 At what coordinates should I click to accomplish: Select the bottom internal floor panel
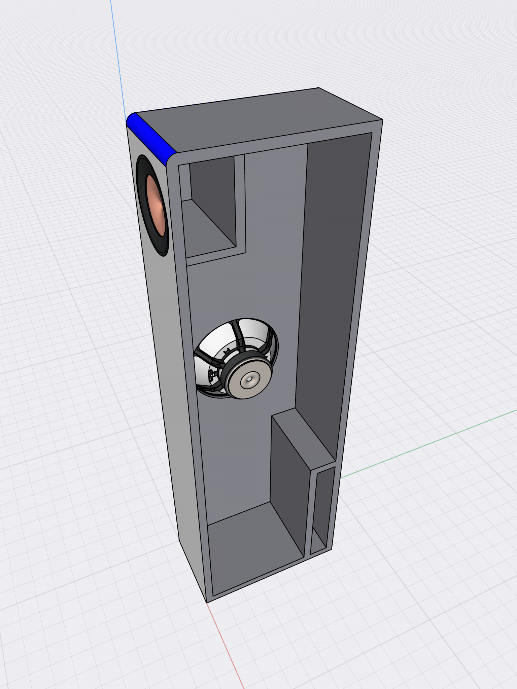click(x=254, y=548)
